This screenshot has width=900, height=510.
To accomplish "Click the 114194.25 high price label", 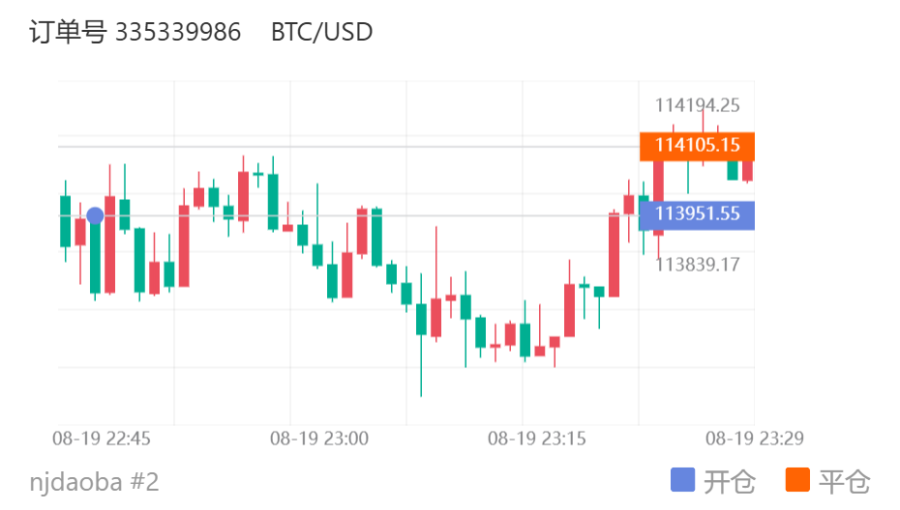I will pos(697,105).
